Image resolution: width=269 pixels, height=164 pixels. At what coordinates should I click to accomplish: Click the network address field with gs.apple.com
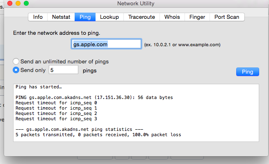click(106, 44)
